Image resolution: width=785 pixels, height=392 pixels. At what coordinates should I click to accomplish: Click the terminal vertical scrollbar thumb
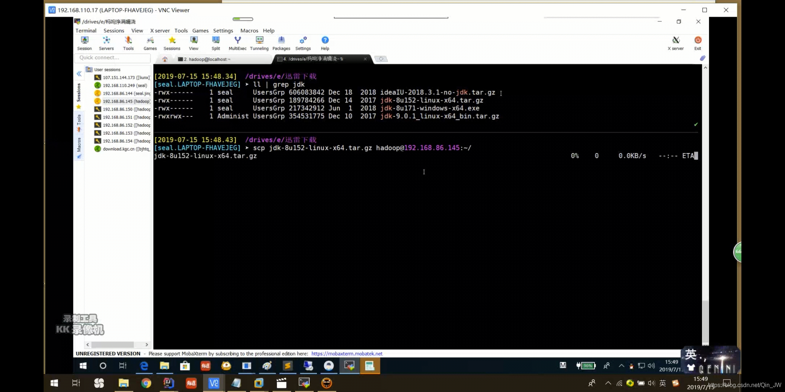(705, 322)
